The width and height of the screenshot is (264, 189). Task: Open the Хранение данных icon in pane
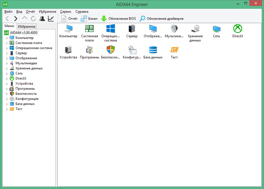195,33
